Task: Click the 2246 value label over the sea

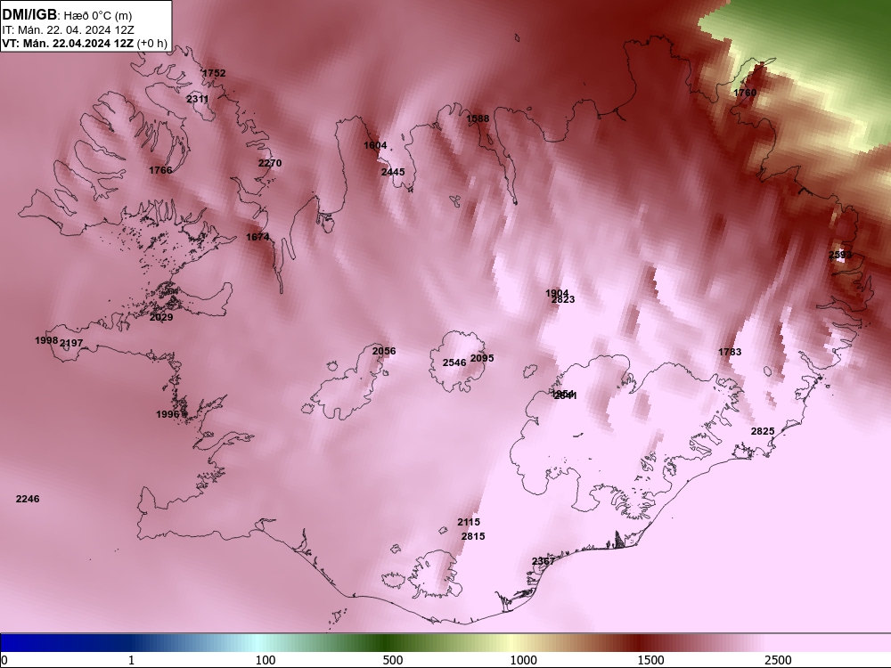Action: pyautogui.click(x=28, y=499)
